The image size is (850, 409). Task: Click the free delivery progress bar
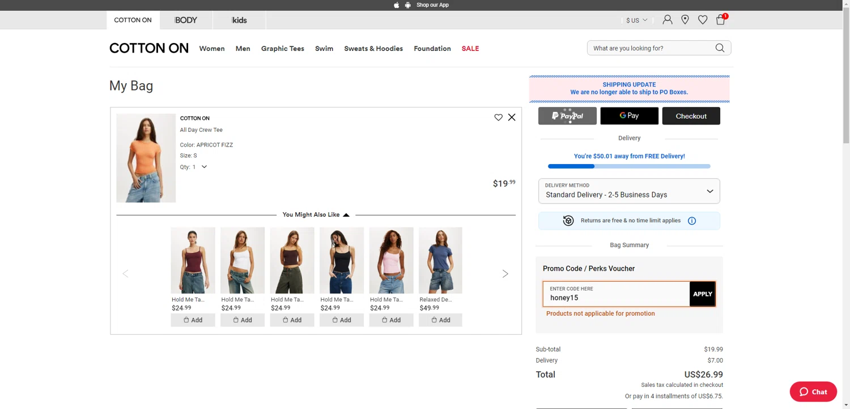[x=629, y=166]
